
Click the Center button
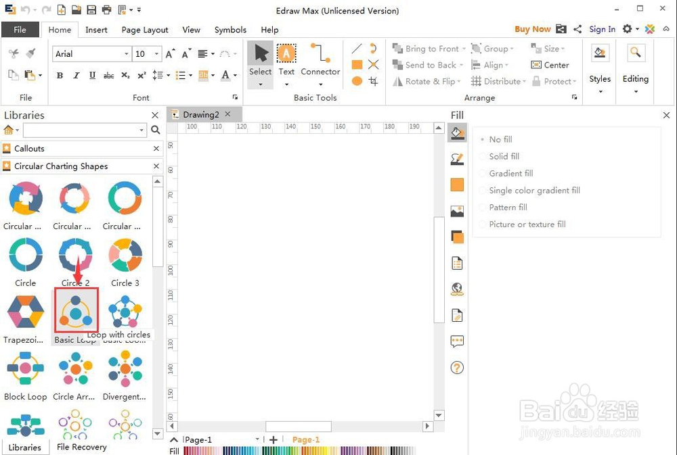(x=550, y=65)
